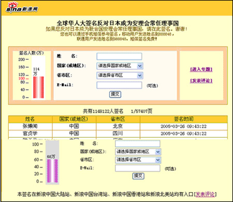
Task: Expand the 请选择省市区 dropdown in upper form
Action: (x=120, y=76)
